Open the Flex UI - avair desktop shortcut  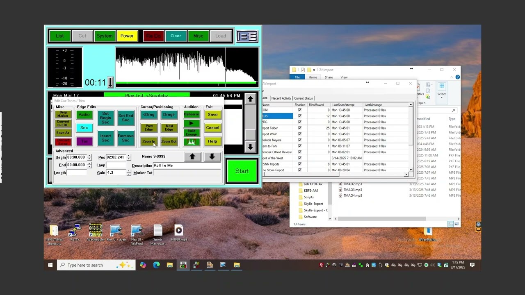pyautogui.click(x=116, y=233)
